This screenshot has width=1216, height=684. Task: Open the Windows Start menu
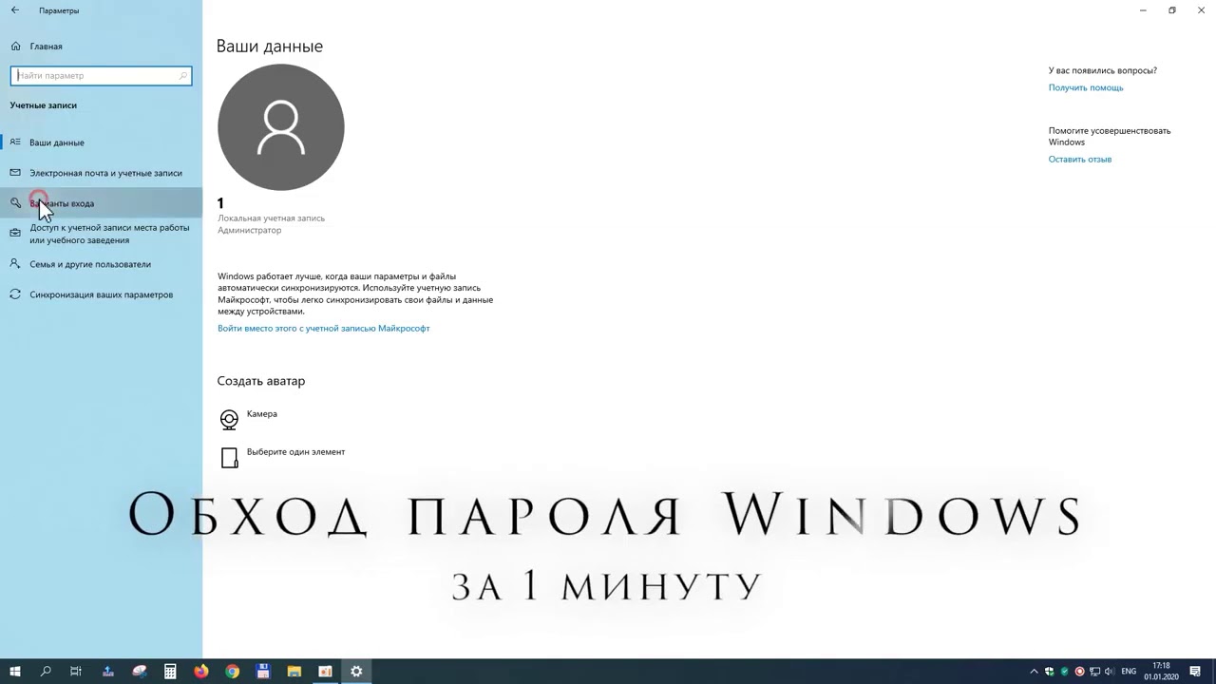click(15, 672)
